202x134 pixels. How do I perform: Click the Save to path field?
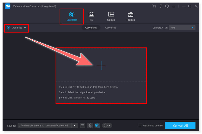[x=44, y=125]
